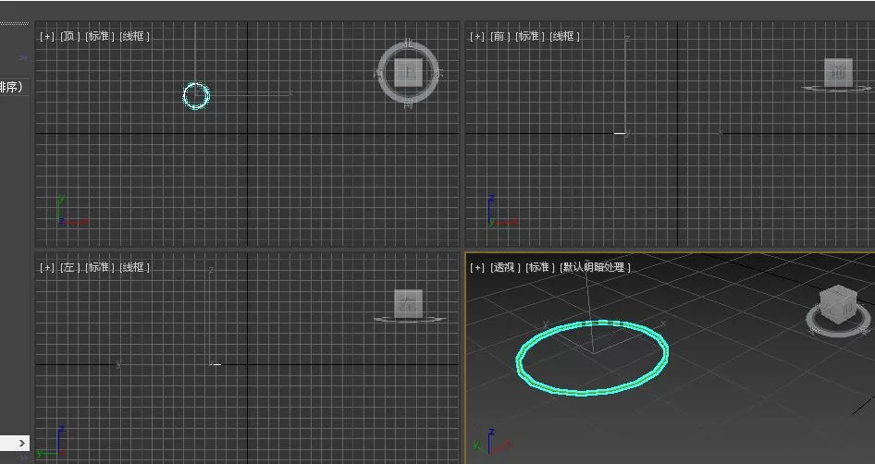Click 南 on the Top ViewCube compass

click(409, 104)
